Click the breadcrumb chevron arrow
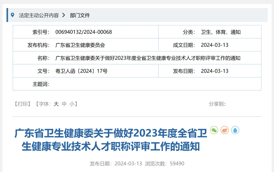Screen dimensions: 274x172 [64, 15]
